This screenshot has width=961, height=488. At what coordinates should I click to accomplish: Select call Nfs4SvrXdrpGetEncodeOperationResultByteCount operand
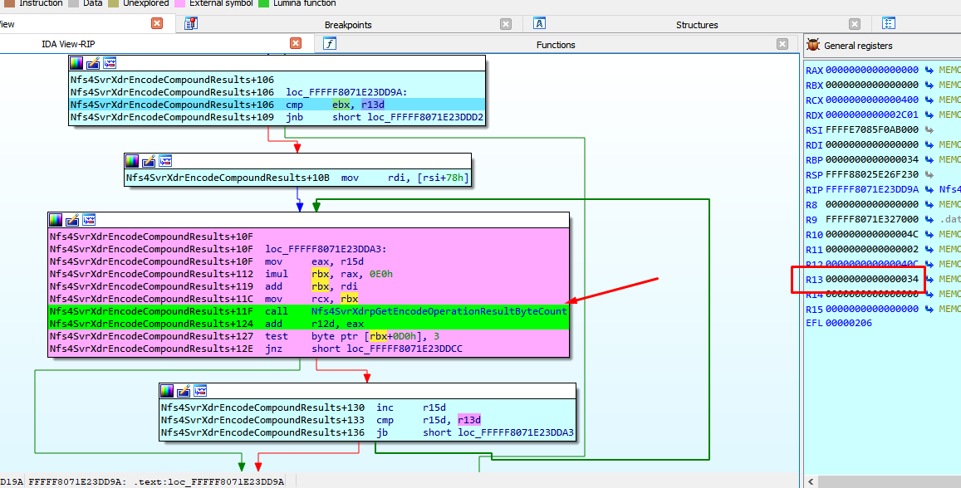[x=439, y=311]
